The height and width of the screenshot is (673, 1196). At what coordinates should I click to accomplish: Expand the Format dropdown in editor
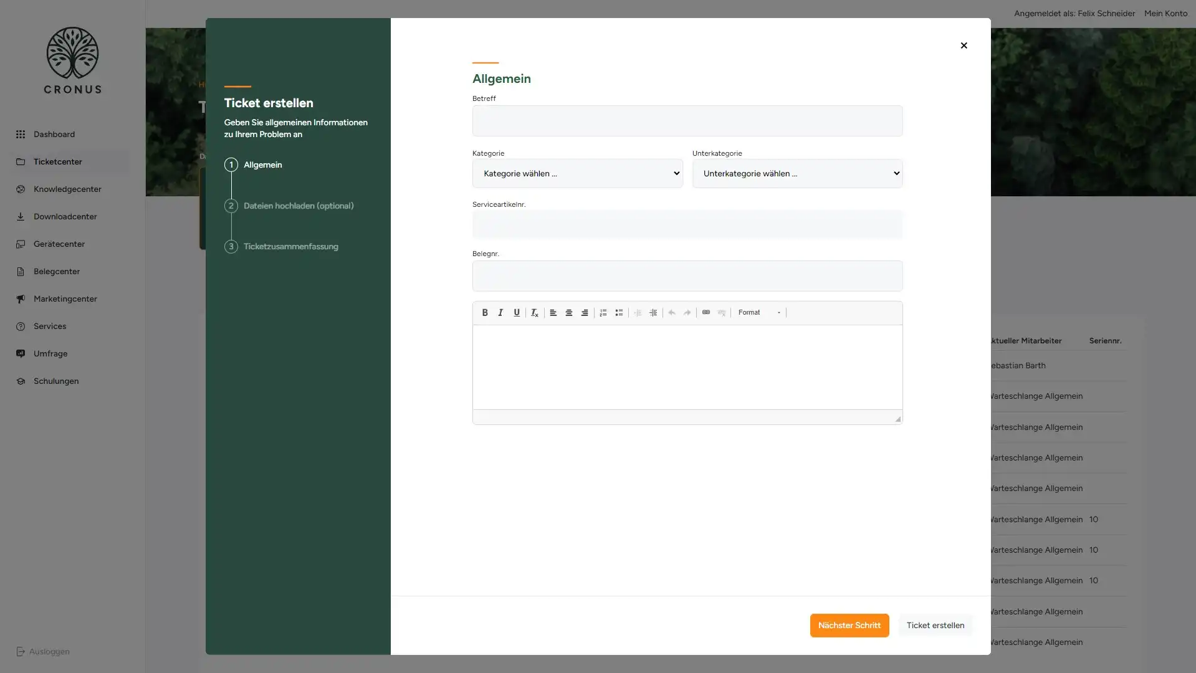pyautogui.click(x=758, y=313)
